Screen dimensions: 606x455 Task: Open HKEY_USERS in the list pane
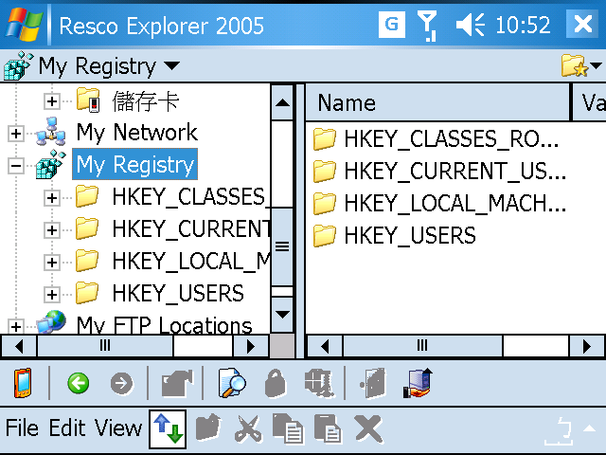[x=410, y=235]
